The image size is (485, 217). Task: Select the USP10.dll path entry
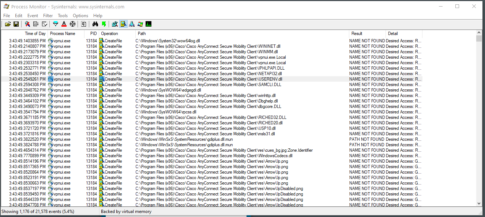(x=206, y=128)
